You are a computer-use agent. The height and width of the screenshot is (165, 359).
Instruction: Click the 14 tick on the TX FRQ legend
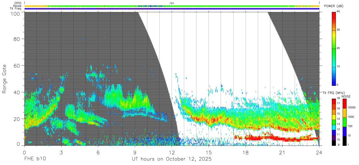(x=338, y=119)
